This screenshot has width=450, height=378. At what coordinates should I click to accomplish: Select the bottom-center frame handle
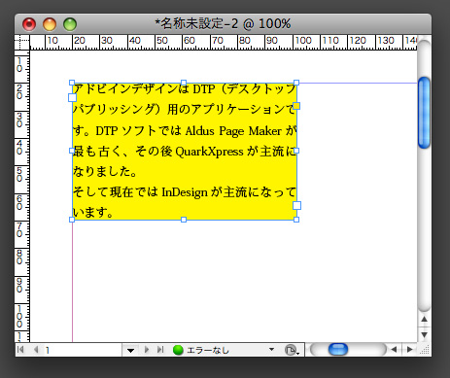point(184,220)
